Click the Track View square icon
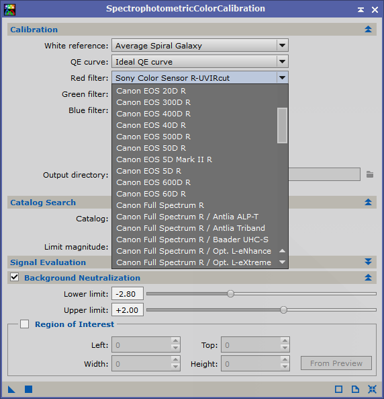 (x=338, y=389)
